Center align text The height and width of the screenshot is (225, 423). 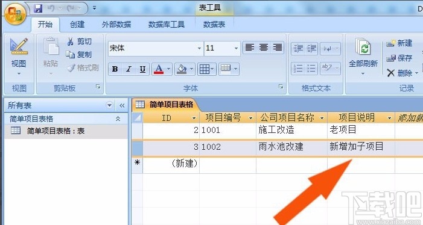(263, 48)
